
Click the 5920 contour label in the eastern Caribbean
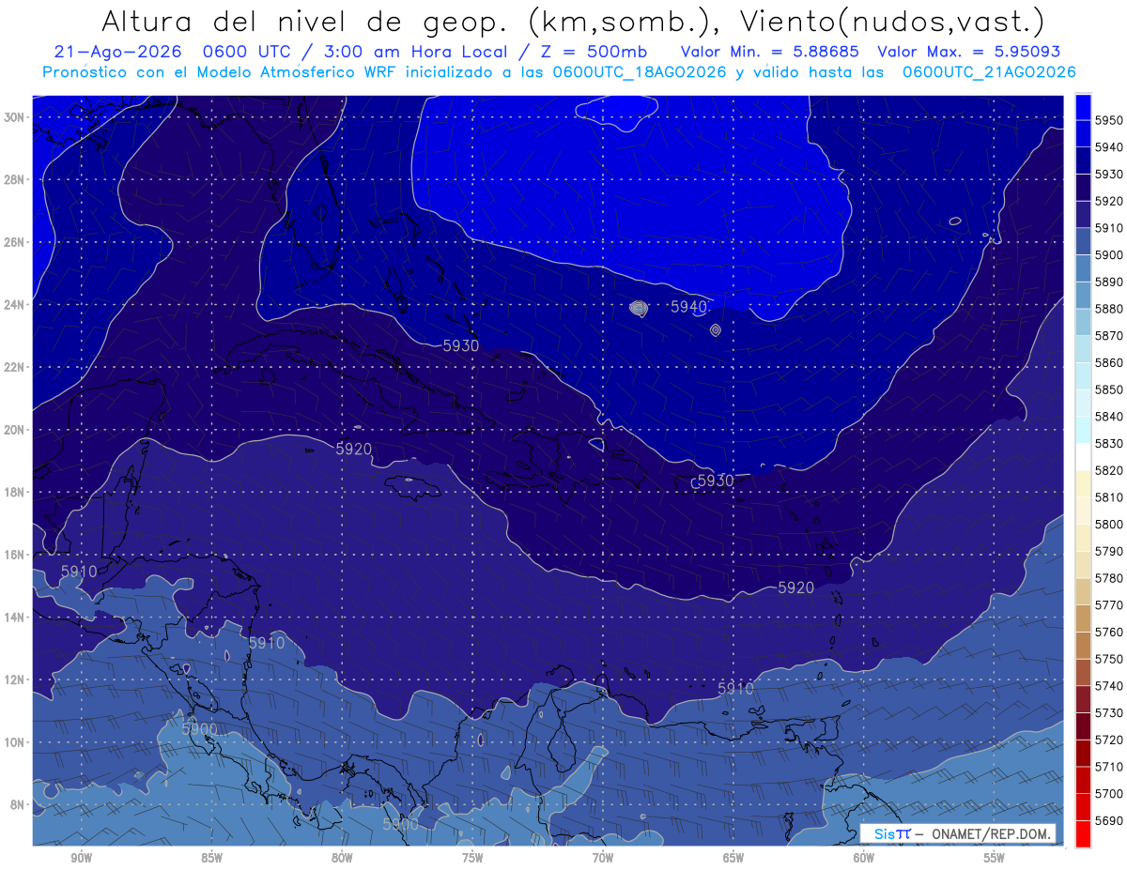[x=796, y=588]
